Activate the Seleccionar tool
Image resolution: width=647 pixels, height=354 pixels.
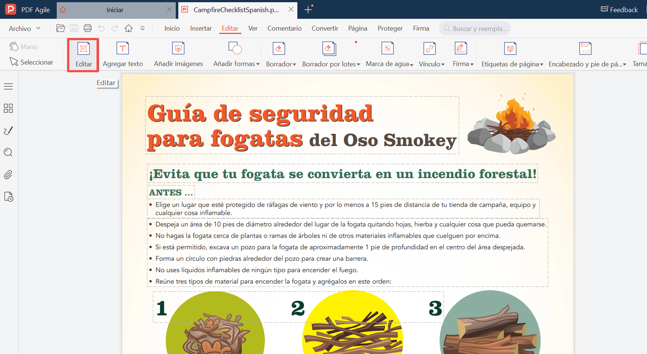click(32, 62)
